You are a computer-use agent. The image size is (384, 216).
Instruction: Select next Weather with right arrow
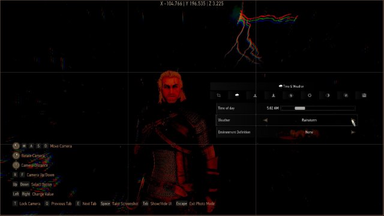[x=353, y=120]
